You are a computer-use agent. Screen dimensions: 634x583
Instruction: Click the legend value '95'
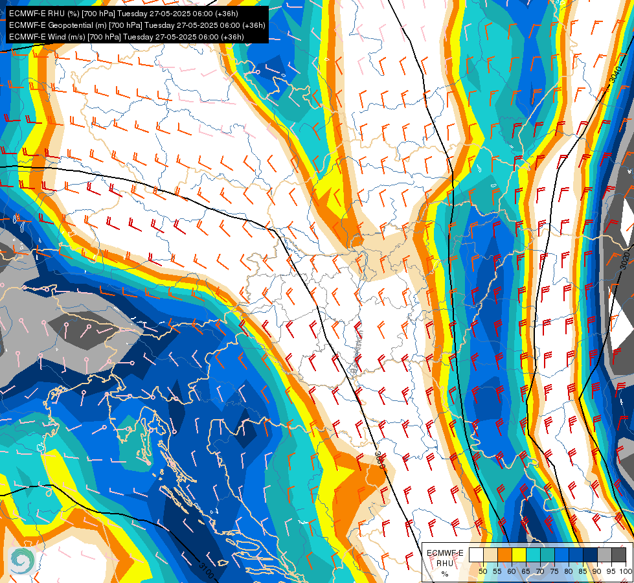pos(611,571)
